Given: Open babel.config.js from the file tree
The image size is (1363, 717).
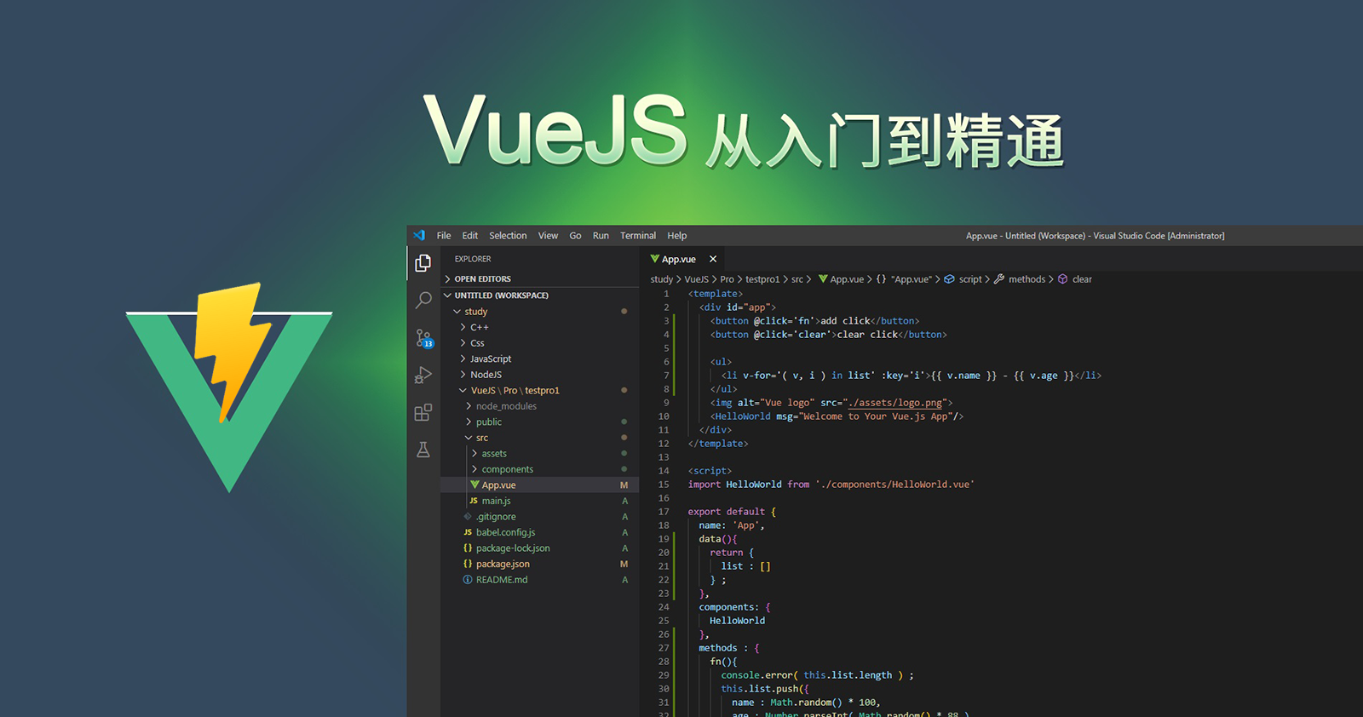Looking at the screenshot, I should (539, 532).
